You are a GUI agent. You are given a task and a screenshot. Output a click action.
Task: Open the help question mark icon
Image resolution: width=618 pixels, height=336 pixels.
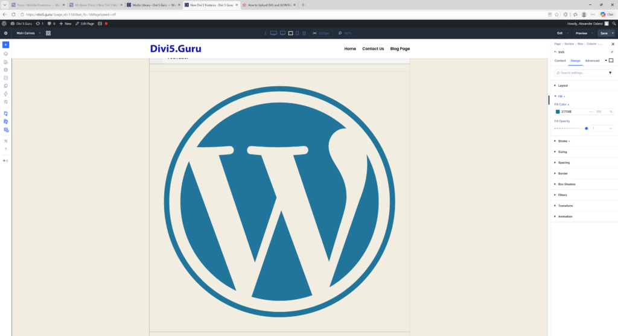click(5, 149)
